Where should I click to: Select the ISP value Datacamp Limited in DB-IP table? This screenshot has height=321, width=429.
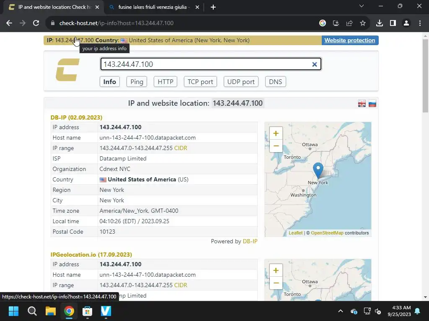[x=123, y=158]
